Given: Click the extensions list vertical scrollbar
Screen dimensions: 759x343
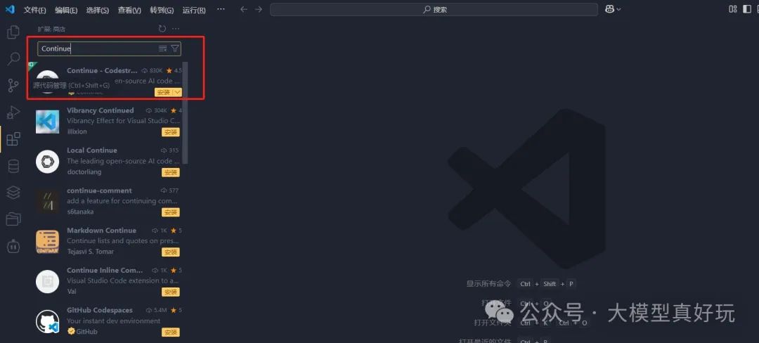Looking at the screenshot, I should [186, 114].
